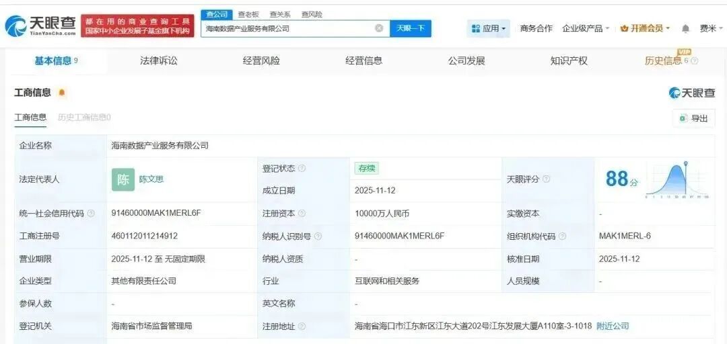Expand the 费米 user account menu

coord(710,28)
